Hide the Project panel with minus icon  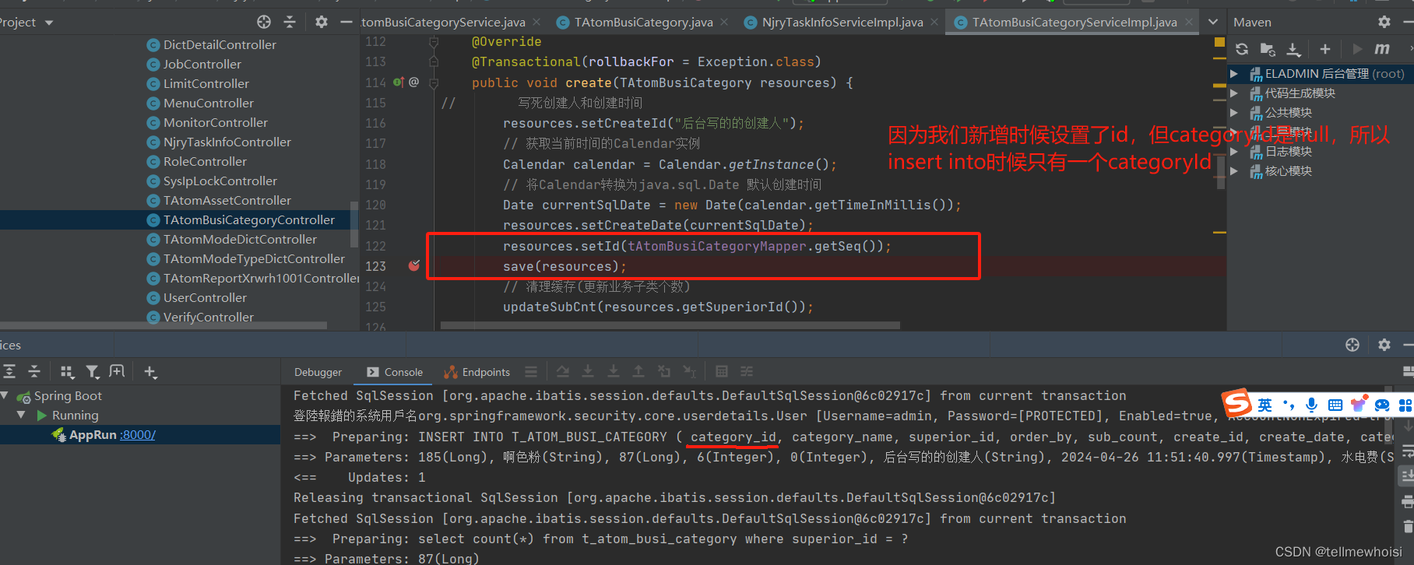tap(346, 22)
